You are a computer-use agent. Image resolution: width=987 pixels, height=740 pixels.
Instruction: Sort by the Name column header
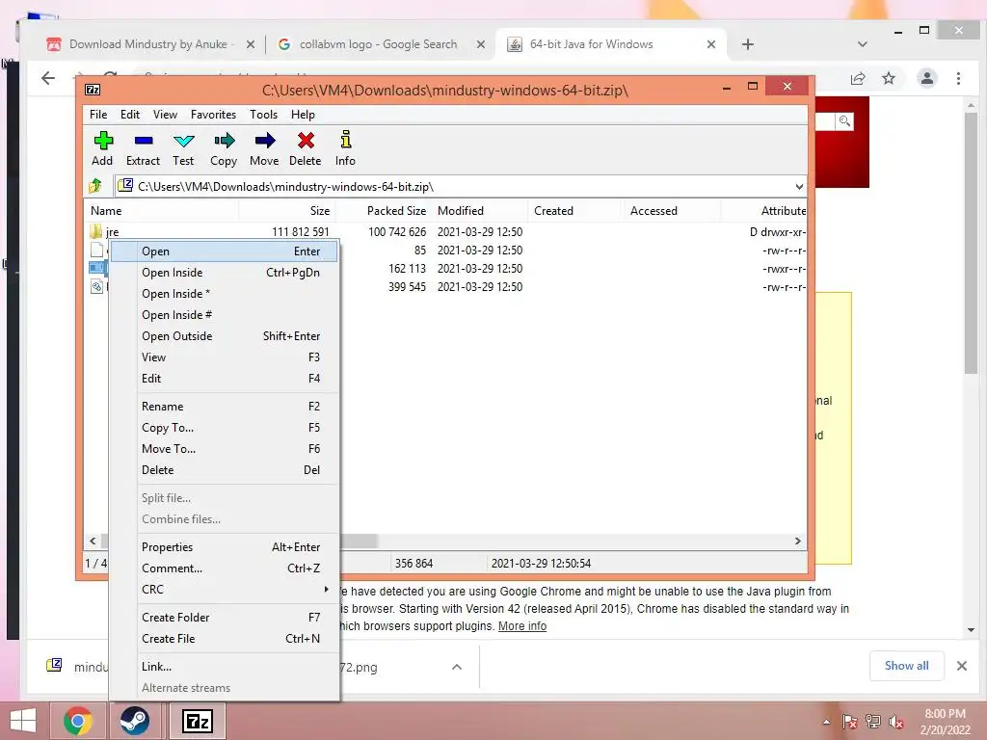point(161,211)
